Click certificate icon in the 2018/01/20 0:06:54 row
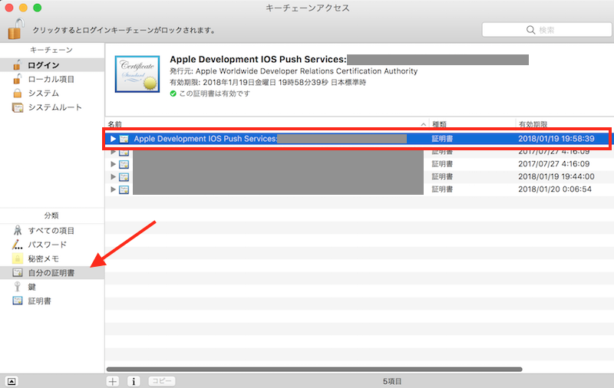 coord(124,189)
